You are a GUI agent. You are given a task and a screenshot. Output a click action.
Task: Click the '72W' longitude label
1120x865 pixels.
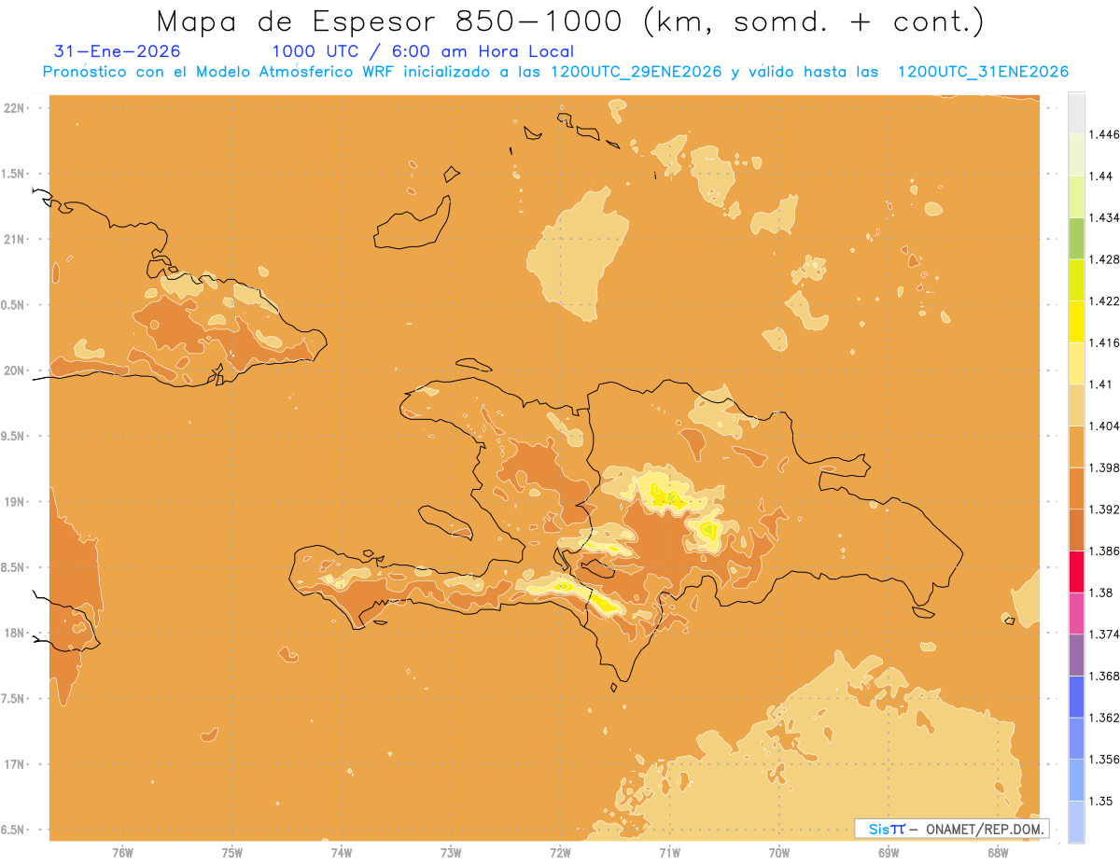pos(560,852)
